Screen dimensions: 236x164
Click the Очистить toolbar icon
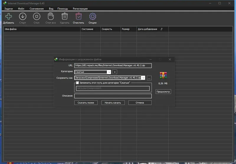(78, 16)
